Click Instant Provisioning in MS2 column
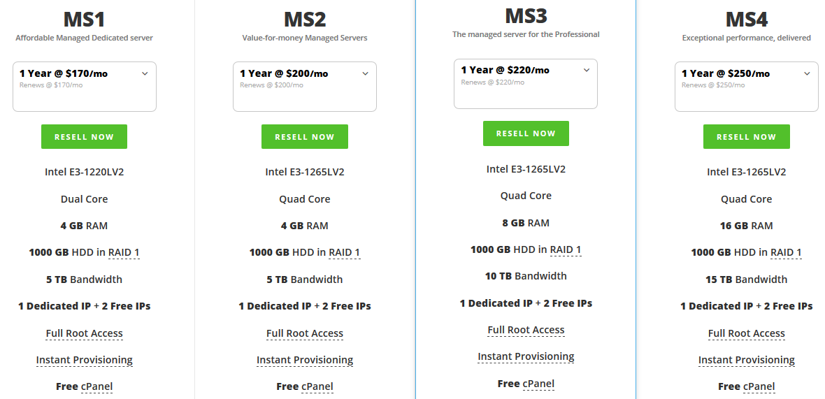Image resolution: width=825 pixels, height=399 pixels. (305, 360)
